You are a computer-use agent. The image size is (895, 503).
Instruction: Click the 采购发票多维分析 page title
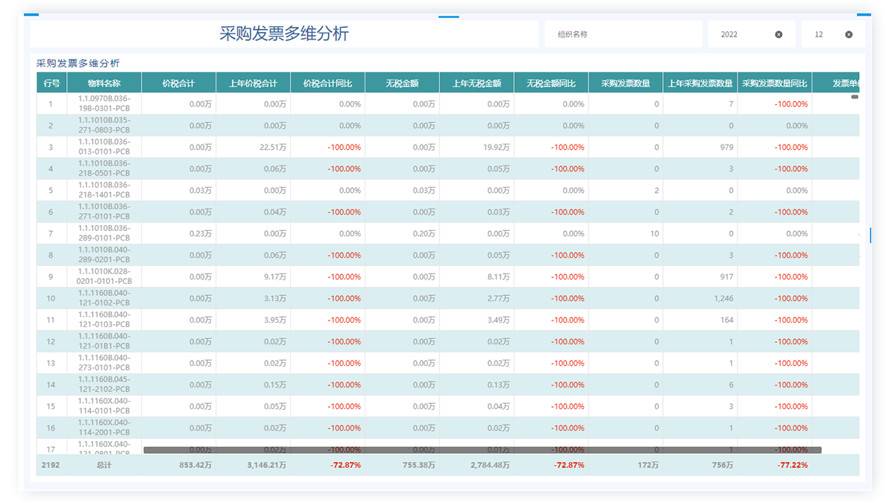point(283,34)
